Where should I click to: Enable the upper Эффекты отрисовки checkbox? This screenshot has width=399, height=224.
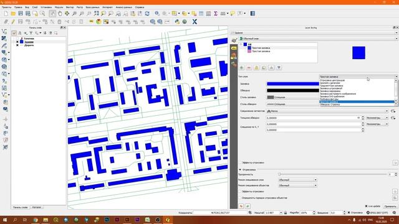(x=240, y=162)
